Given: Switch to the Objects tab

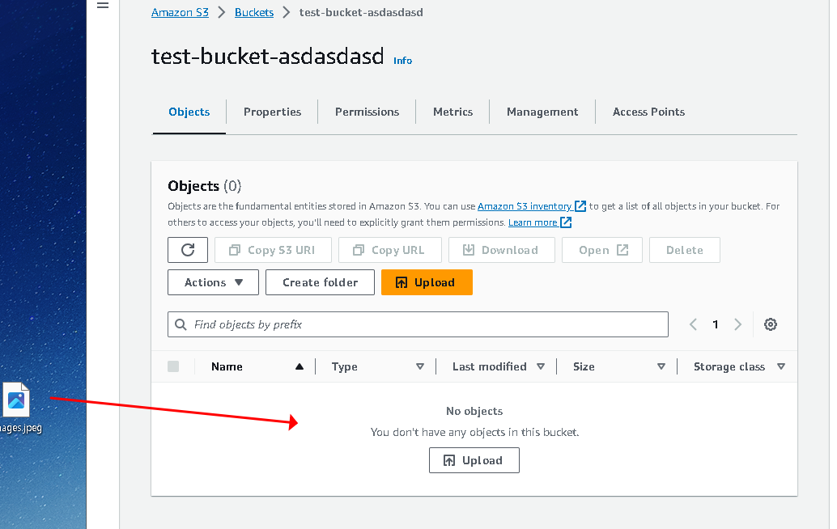Looking at the screenshot, I should point(189,112).
